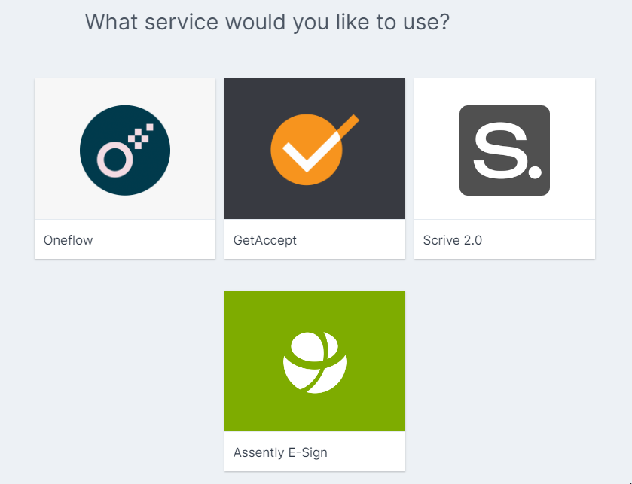Click the 'What service would you like to use?' heading
The height and width of the screenshot is (484, 632).
pos(267,22)
